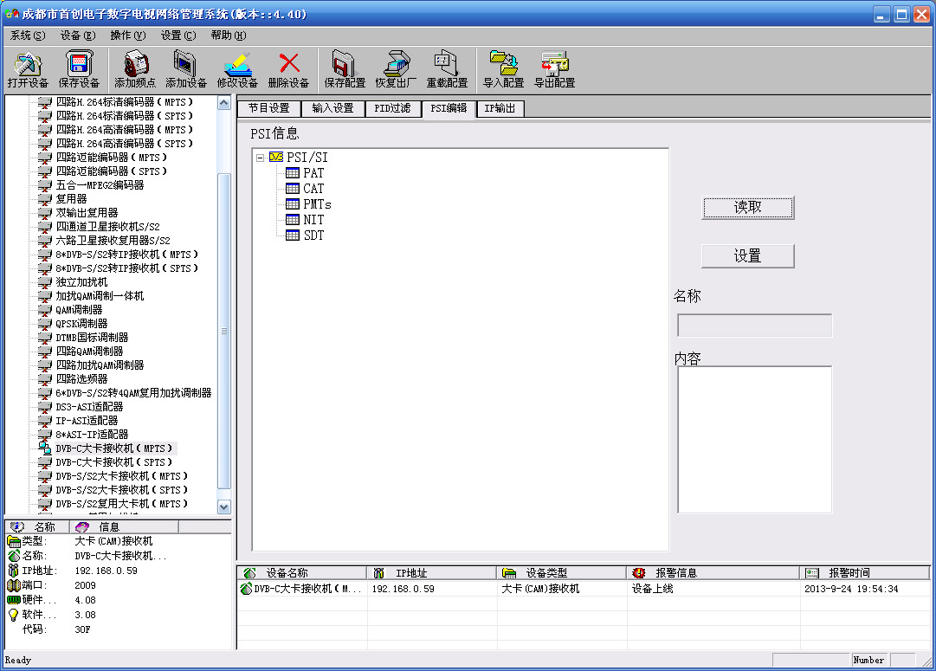Select 6*DVB-S/S2转4QAM复用加扰调制器 in device tree
936x671 pixels.
133,393
